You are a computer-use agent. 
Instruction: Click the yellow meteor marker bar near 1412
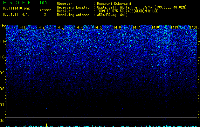(46, 125)
